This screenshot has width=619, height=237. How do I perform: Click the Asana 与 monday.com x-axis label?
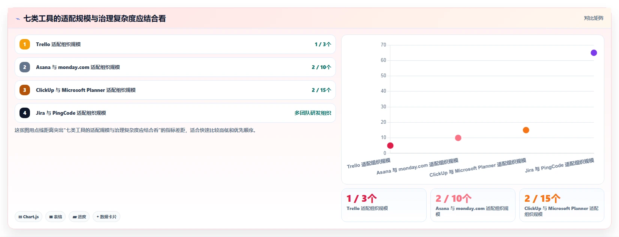(x=417, y=166)
